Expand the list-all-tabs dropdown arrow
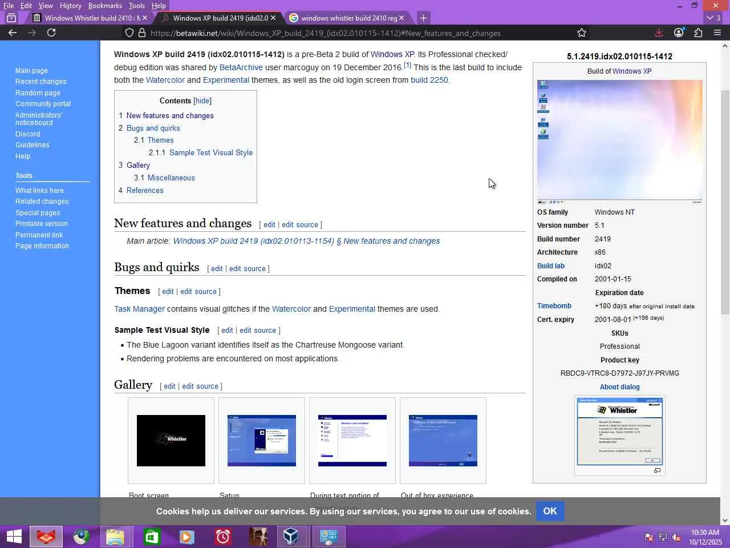 pyautogui.click(x=710, y=18)
